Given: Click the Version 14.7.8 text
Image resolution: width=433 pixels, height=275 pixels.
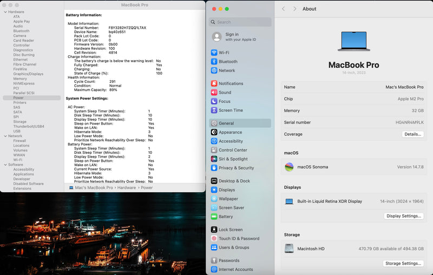Looking at the screenshot, I should [x=410, y=167].
